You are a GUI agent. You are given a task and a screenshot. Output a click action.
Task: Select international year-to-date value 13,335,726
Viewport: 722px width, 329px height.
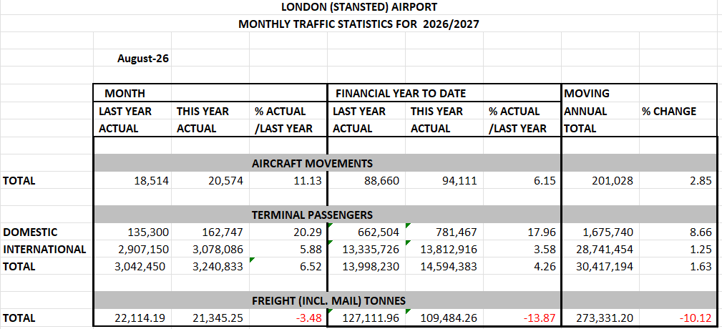click(x=366, y=249)
